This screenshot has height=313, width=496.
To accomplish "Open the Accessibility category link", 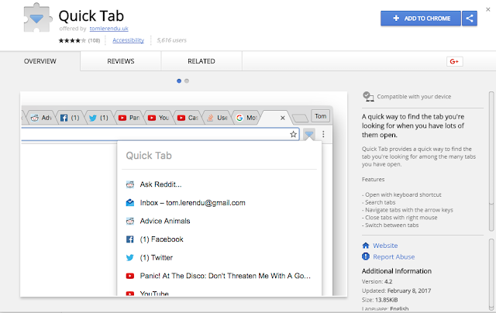I will 128,40.
